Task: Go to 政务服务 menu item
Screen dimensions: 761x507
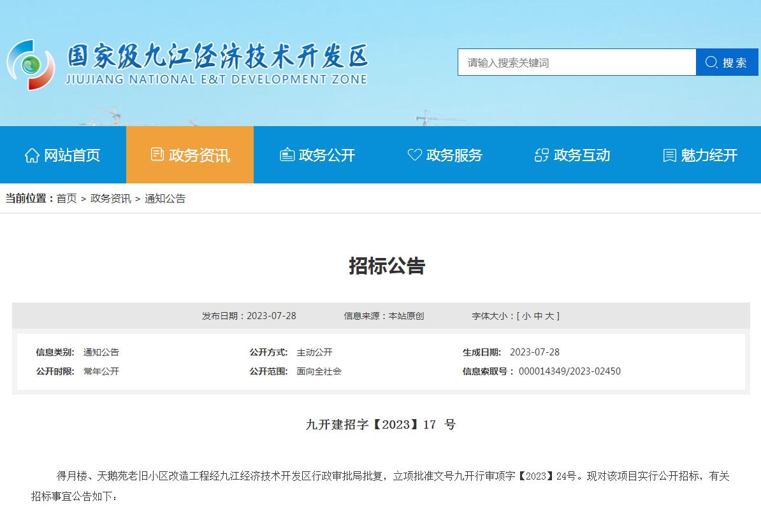Action: [454, 155]
